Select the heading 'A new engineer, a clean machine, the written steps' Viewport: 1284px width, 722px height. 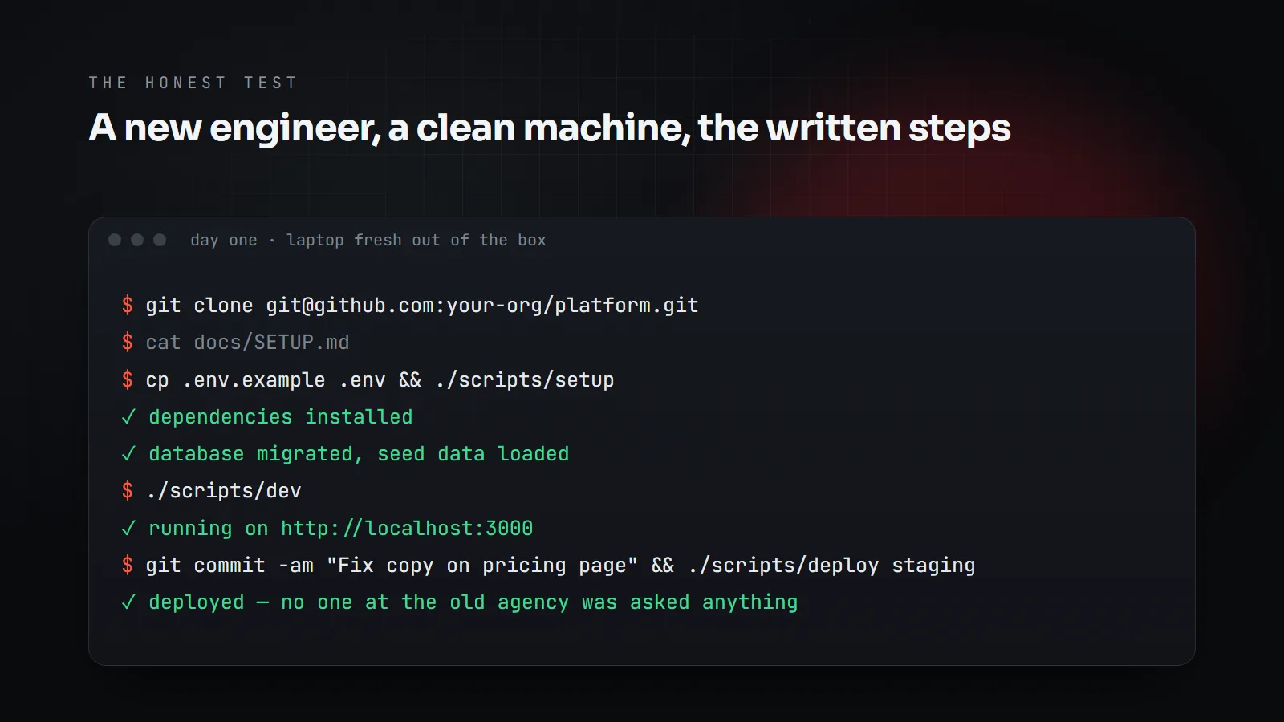tap(550, 128)
